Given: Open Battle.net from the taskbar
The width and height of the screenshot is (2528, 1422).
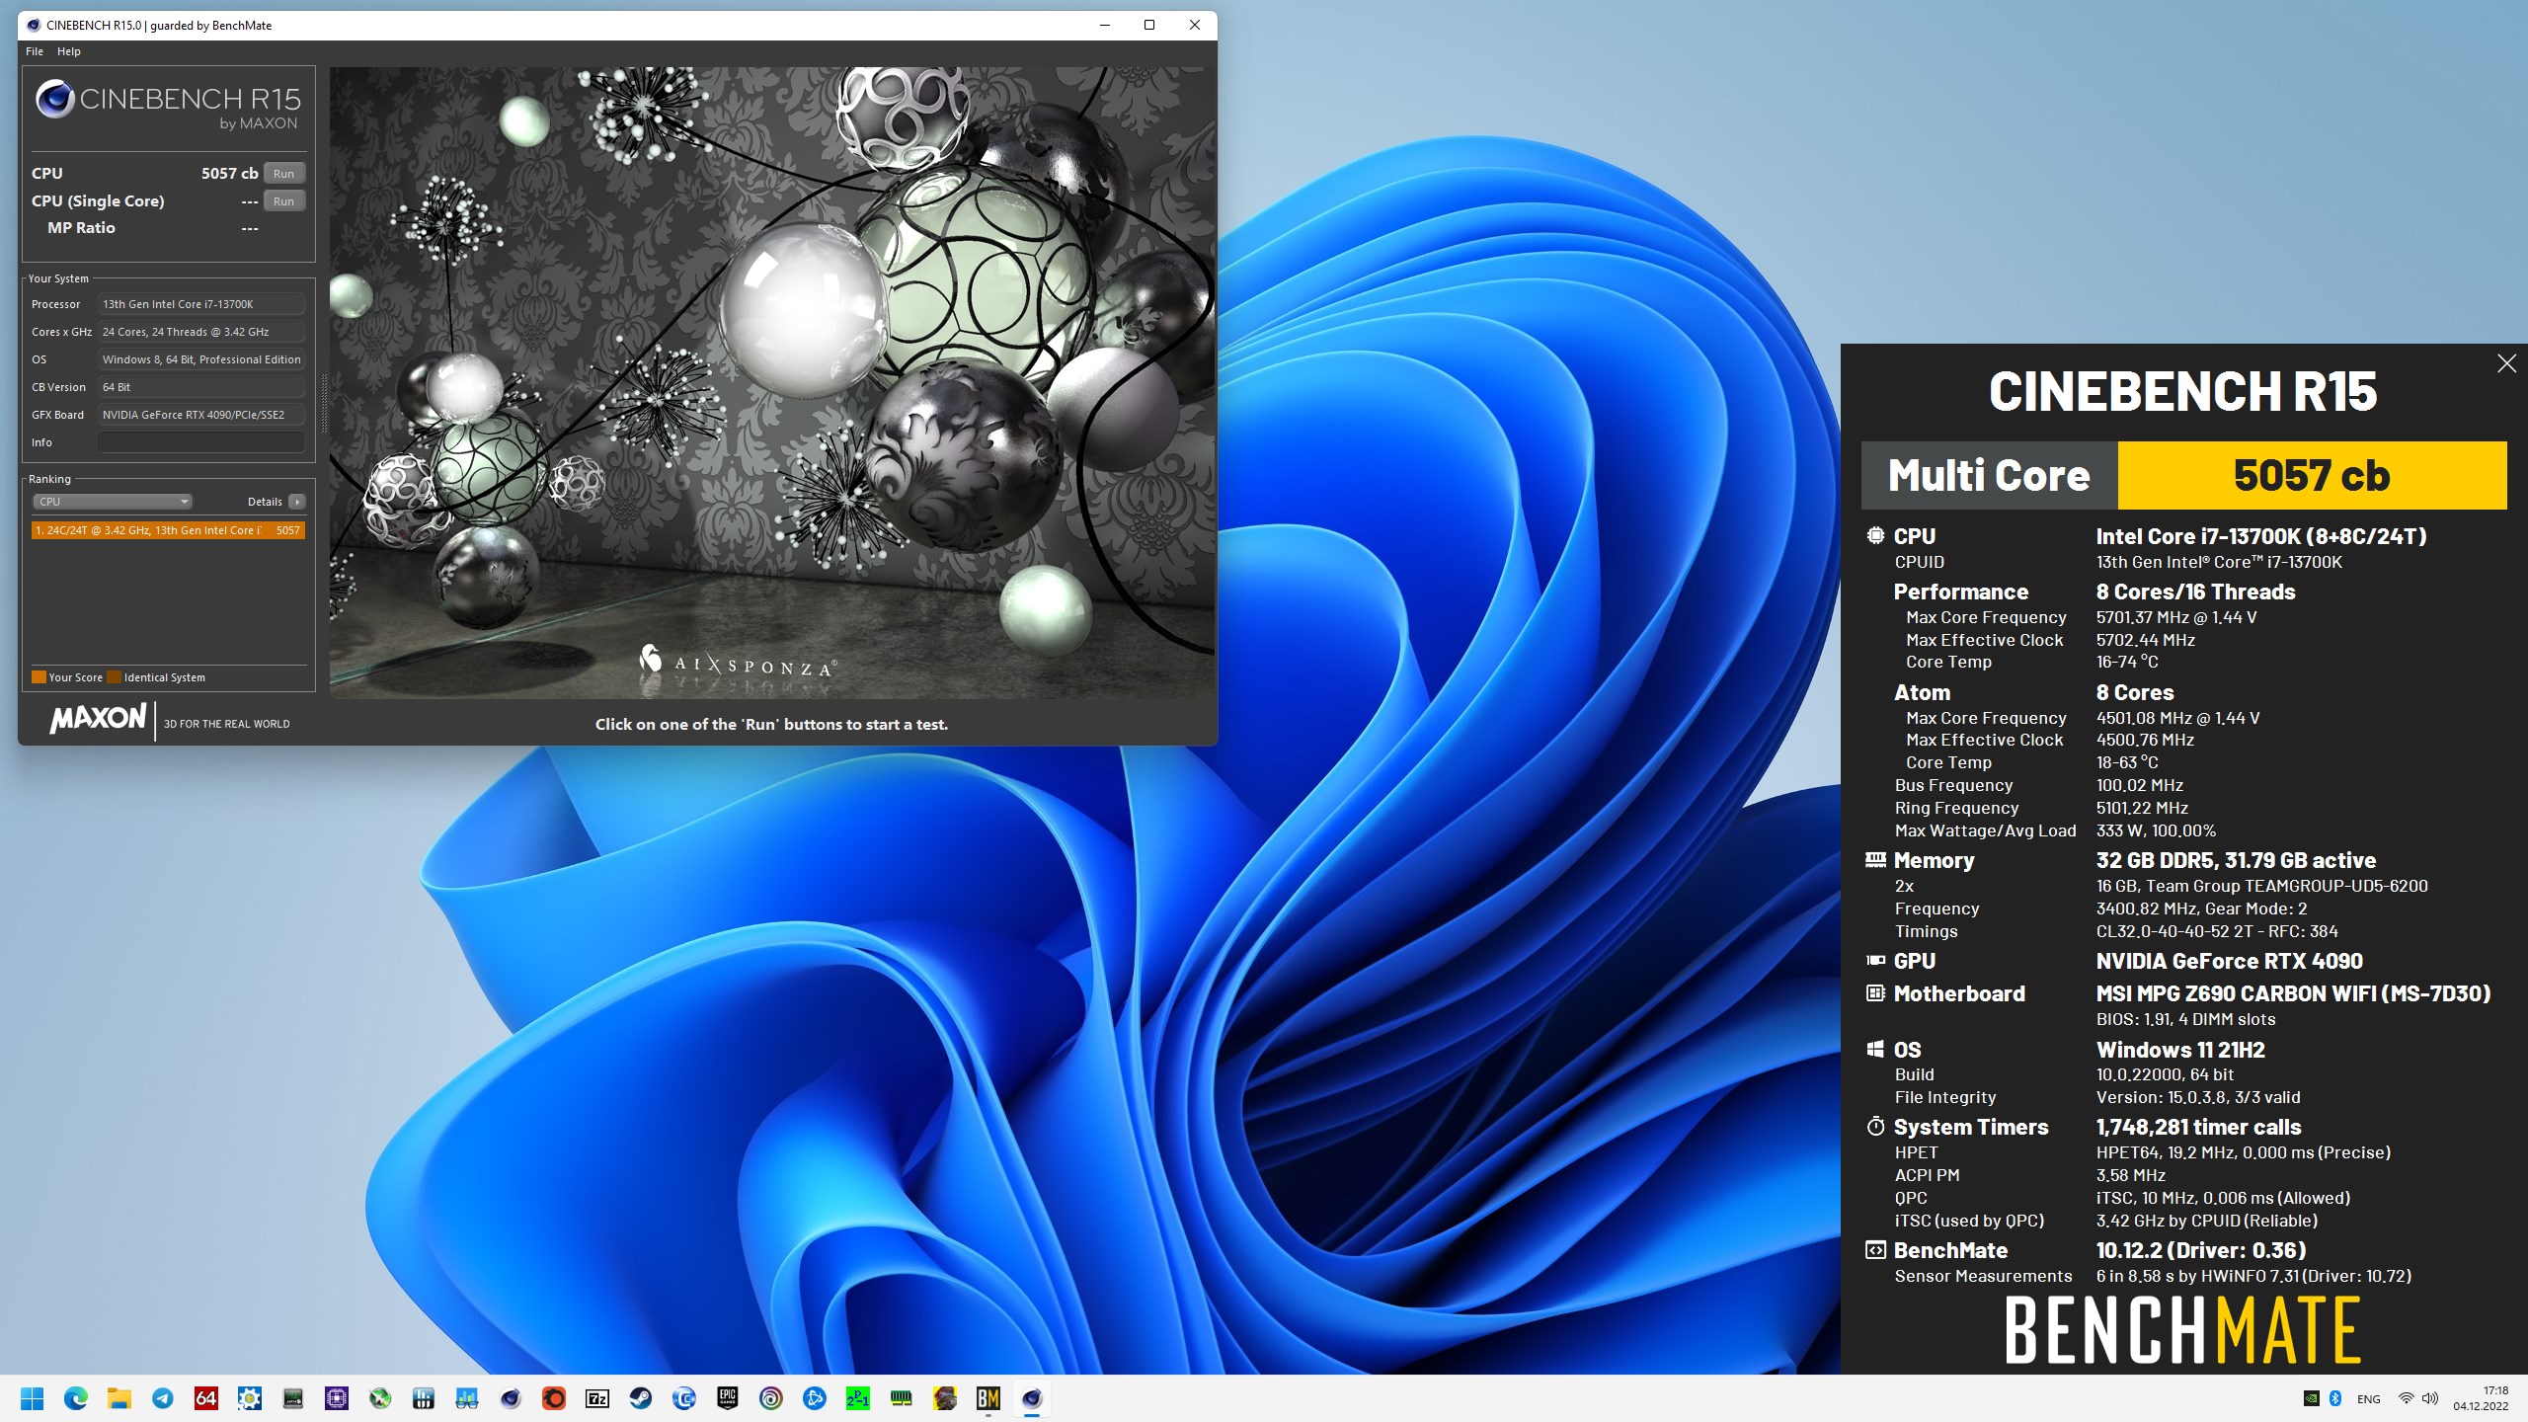Looking at the screenshot, I should coord(815,1398).
